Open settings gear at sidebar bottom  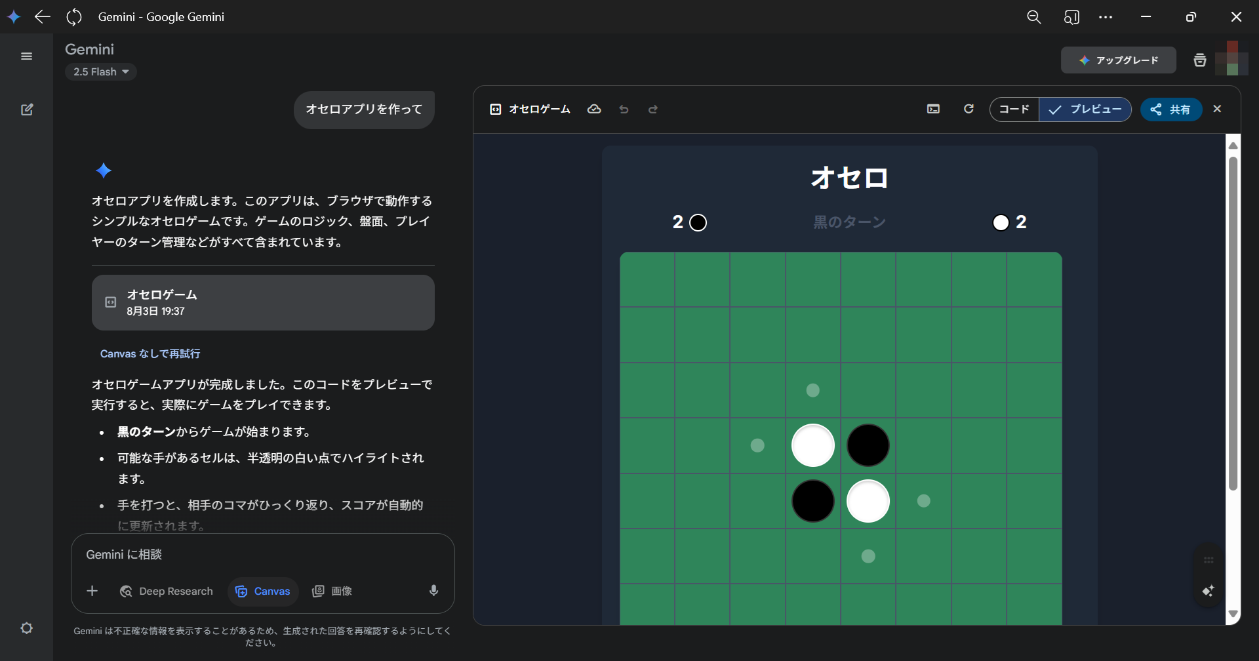click(26, 628)
